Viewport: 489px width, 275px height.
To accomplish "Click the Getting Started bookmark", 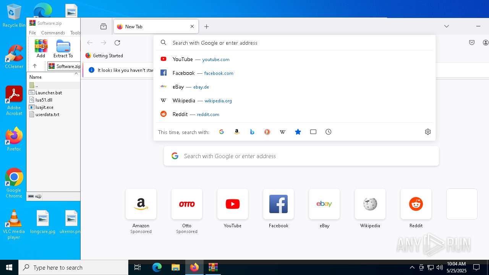I will click(104, 55).
